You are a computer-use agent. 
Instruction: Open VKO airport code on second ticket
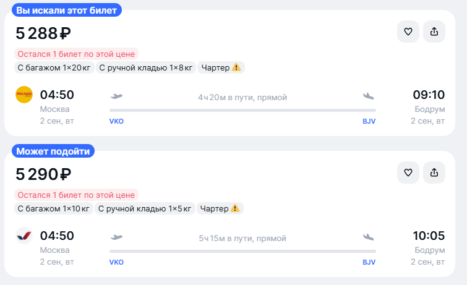(x=116, y=262)
